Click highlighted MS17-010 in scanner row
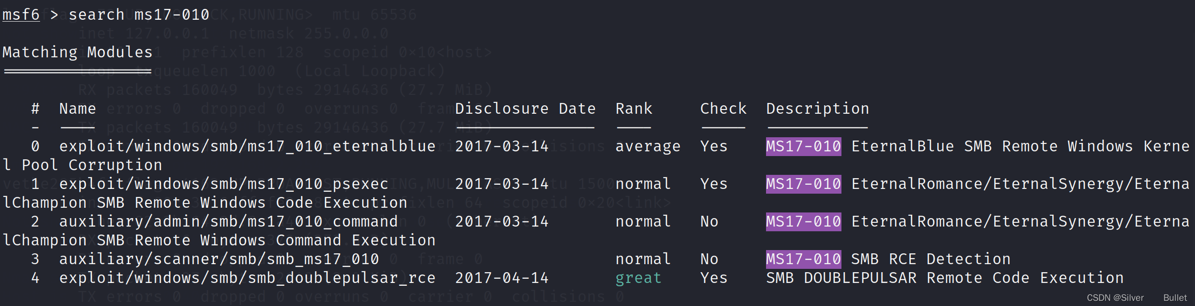The width and height of the screenshot is (1195, 306). [803, 259]
